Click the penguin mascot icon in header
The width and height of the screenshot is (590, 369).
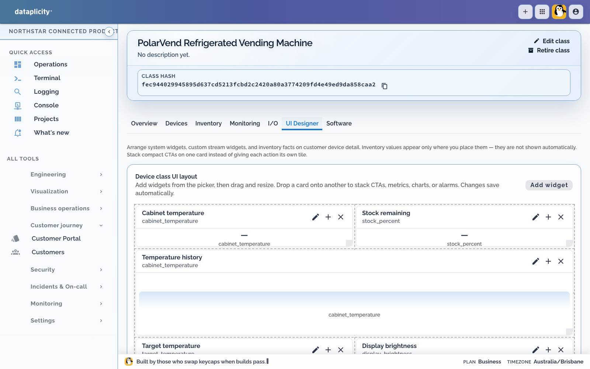559,12
